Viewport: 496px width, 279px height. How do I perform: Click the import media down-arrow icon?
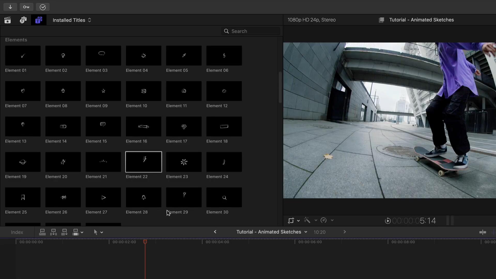point(10,7)
